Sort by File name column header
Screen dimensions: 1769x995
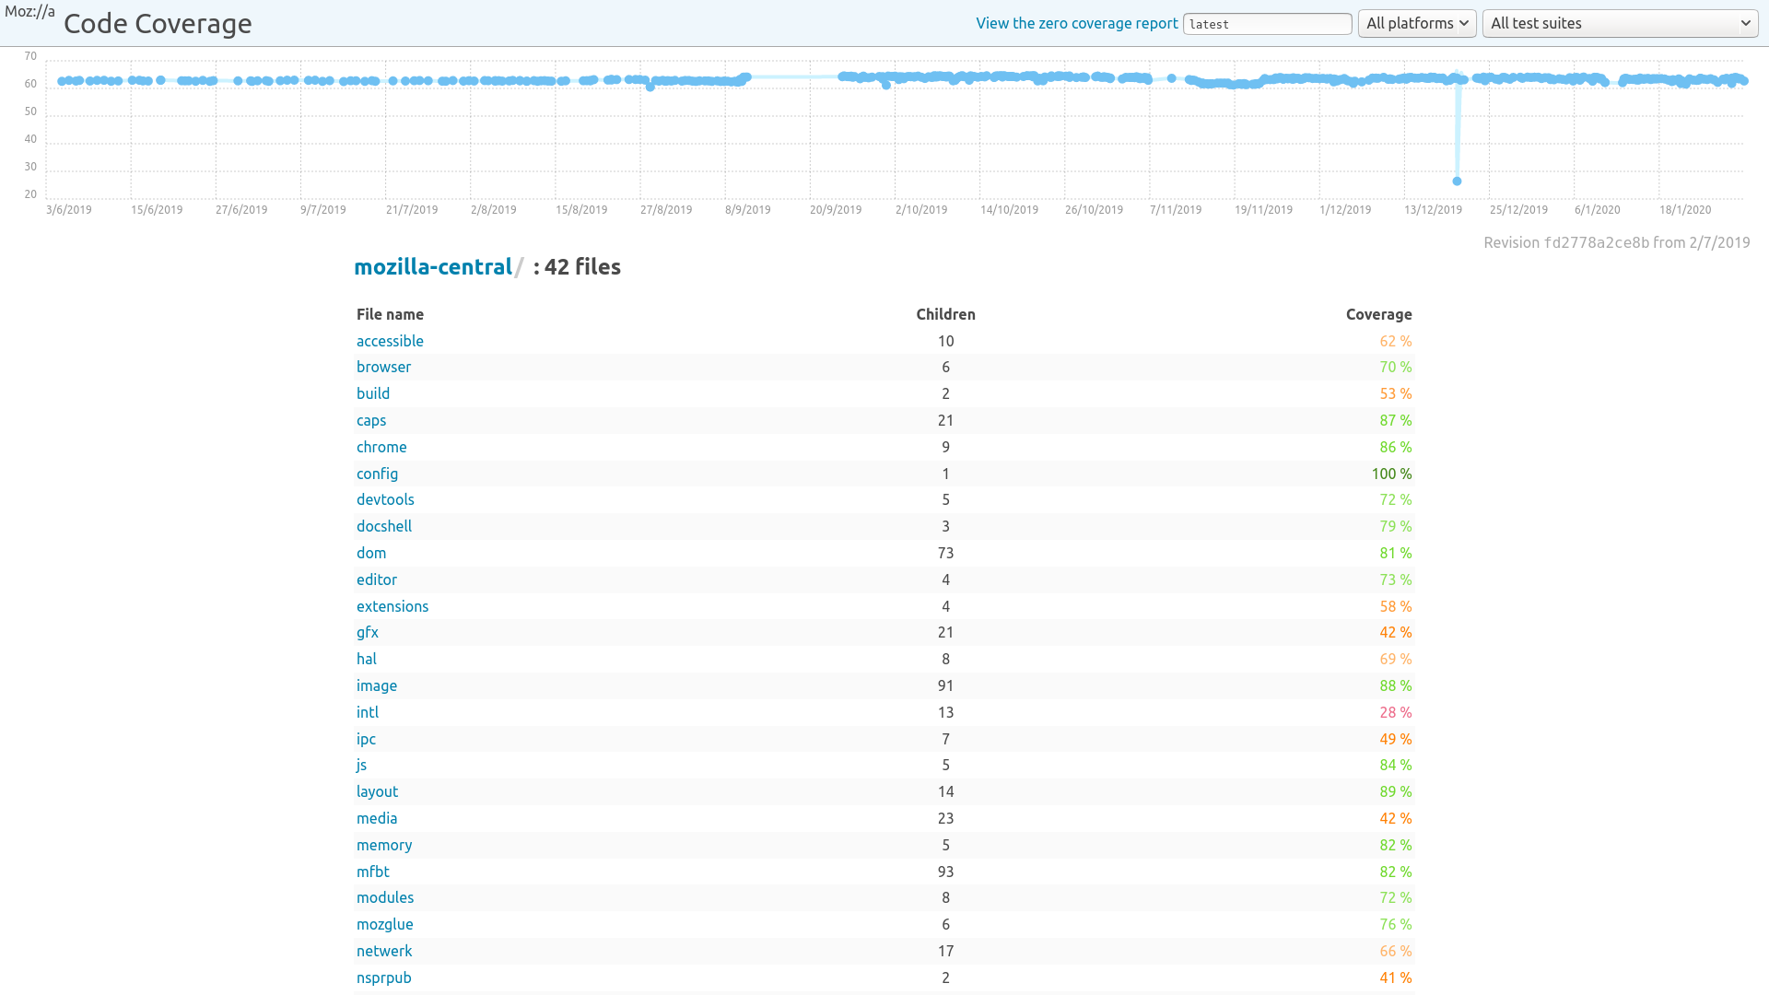click(x=390, y=313)
